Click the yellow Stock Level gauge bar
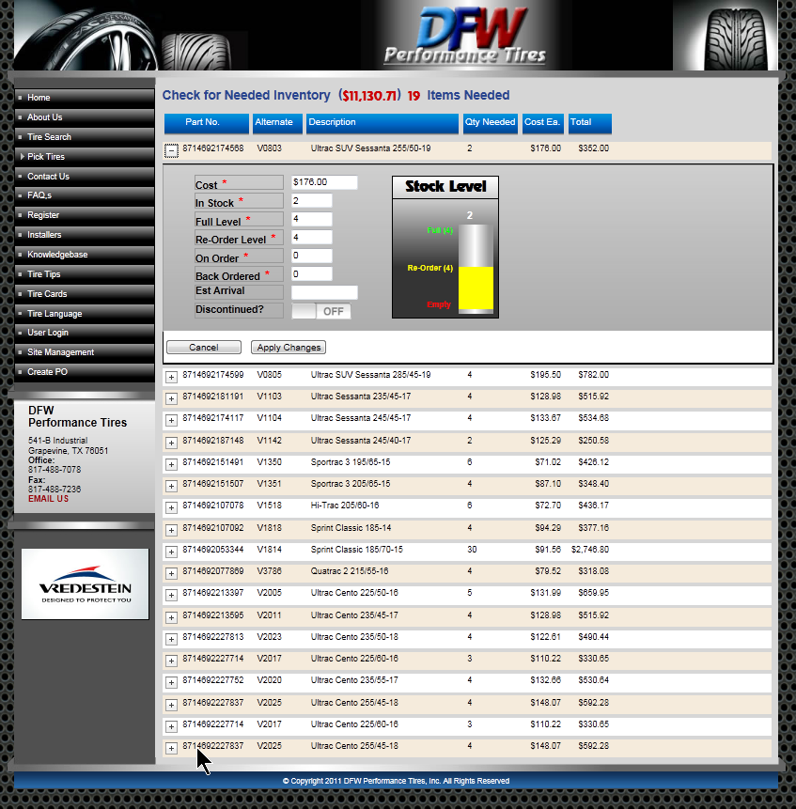This screenshot has height=809, width=796. coord(476,288)
